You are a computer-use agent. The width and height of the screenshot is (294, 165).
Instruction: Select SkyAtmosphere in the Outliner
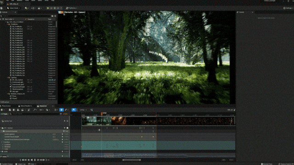click(x=17, y=89)
